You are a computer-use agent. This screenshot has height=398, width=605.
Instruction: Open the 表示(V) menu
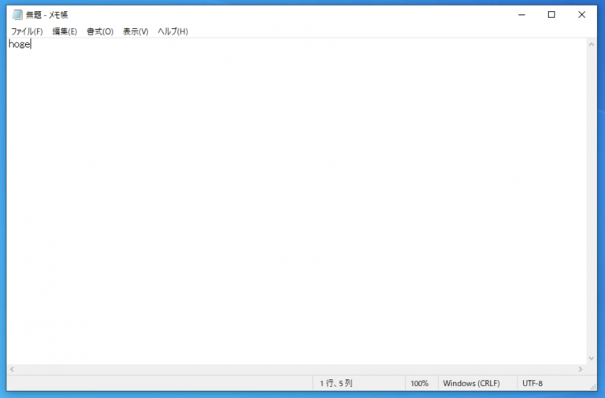coord(135,31)
